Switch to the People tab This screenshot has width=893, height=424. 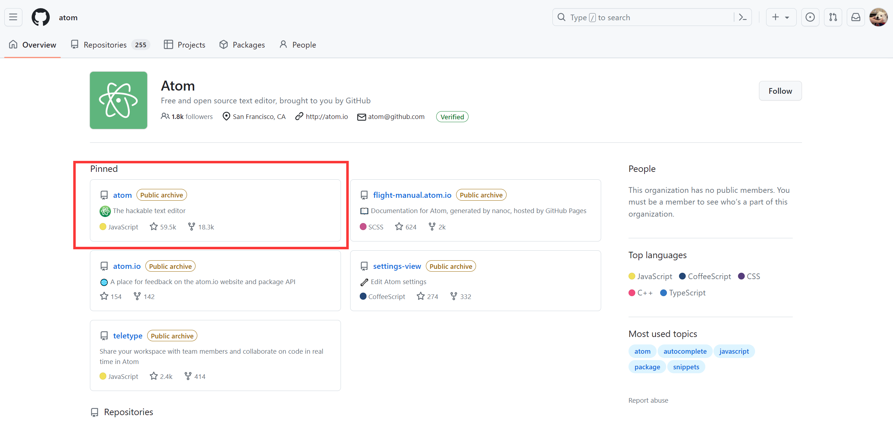(298, 45)
